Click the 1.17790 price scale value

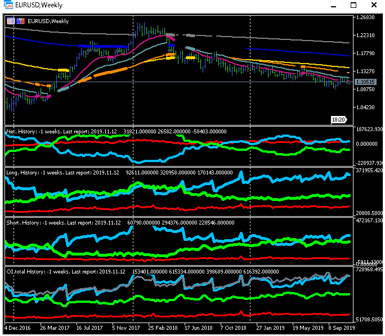pyautogui.click(x=365, y=53)
